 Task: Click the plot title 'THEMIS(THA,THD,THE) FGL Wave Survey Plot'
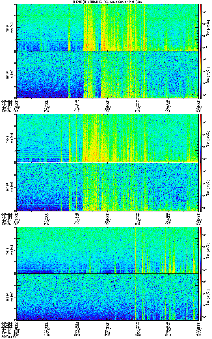[107, 2]
